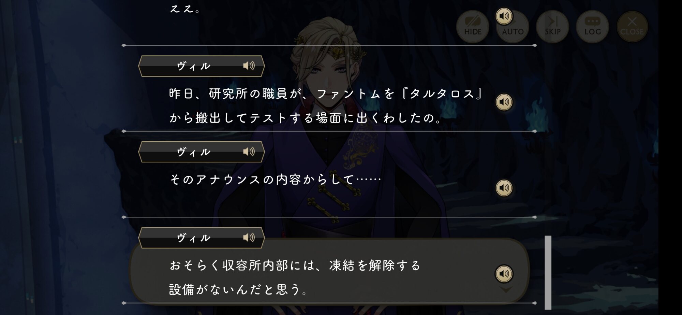Play voice for the top 'ええ。' line

pyautogui.click(x=504, y=16)
